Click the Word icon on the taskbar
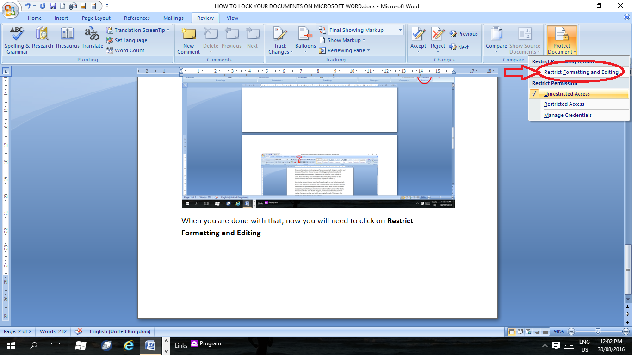The height and width of the screenshot is (355, 632). 150,345
